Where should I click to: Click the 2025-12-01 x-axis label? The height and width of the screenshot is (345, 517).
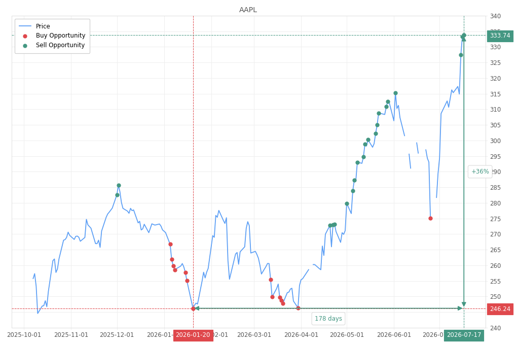(117, 335)
